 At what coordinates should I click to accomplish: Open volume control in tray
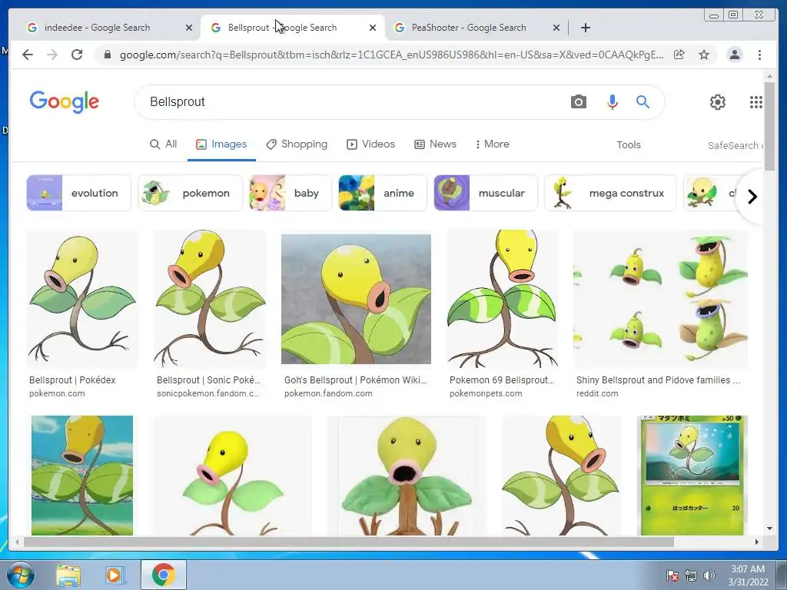[x=709, y=575]
